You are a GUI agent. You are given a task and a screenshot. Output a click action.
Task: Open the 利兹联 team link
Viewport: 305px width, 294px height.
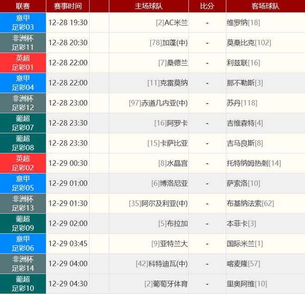(238, 63)
